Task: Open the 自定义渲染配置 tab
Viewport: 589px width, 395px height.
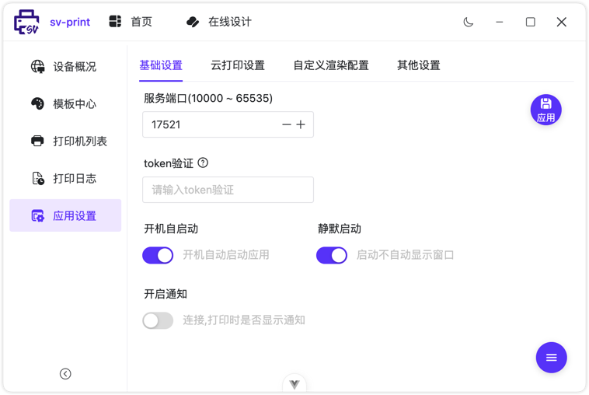Action: (x=331, y=65)
